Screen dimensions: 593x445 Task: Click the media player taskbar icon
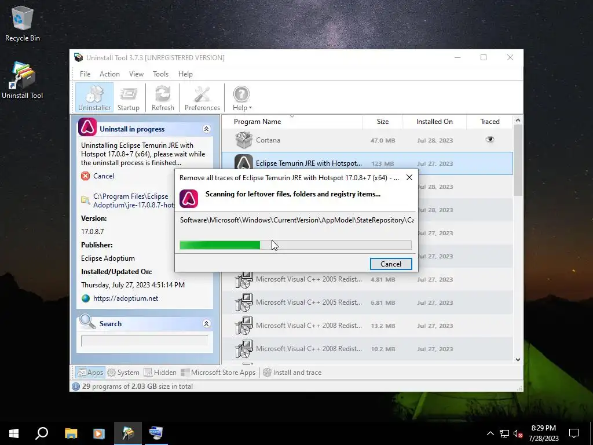point(99,433)
